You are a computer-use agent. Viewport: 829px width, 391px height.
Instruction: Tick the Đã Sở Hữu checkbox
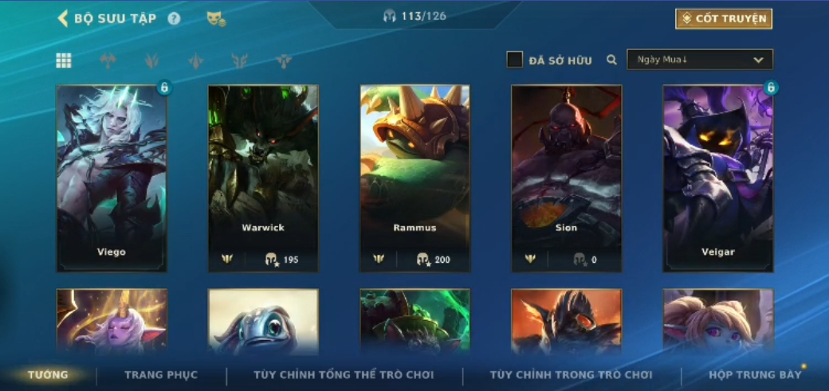(514, 60)
